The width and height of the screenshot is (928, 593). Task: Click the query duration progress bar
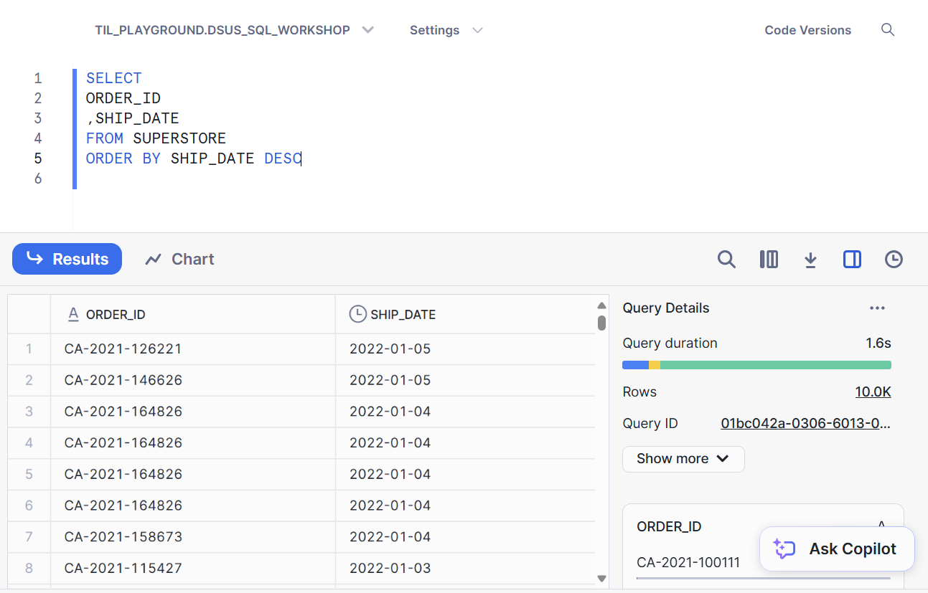[x=756, y=365]
